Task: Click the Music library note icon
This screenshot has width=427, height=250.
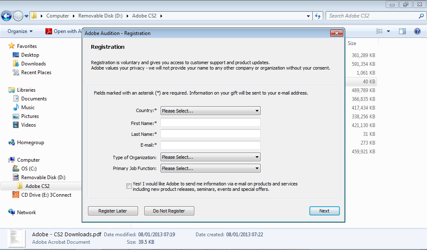Action: pyautogui.click(x=16, y=107)
